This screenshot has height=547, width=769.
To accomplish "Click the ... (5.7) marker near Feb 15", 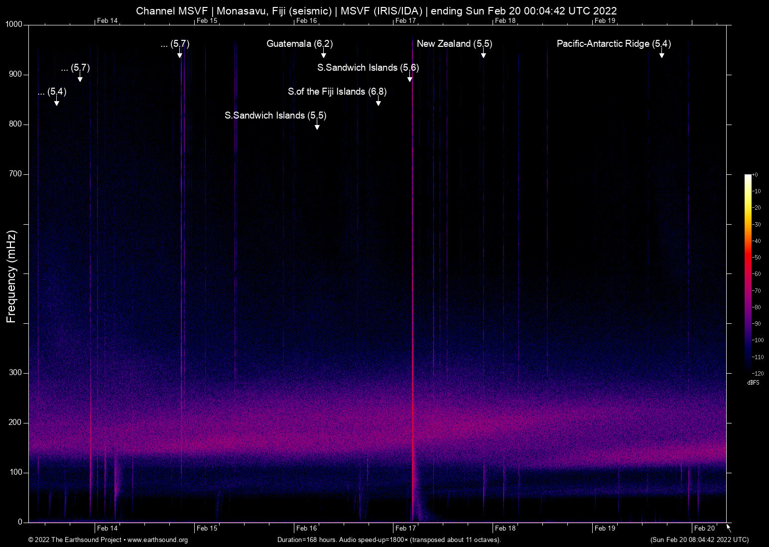I will tap(175, 44).
